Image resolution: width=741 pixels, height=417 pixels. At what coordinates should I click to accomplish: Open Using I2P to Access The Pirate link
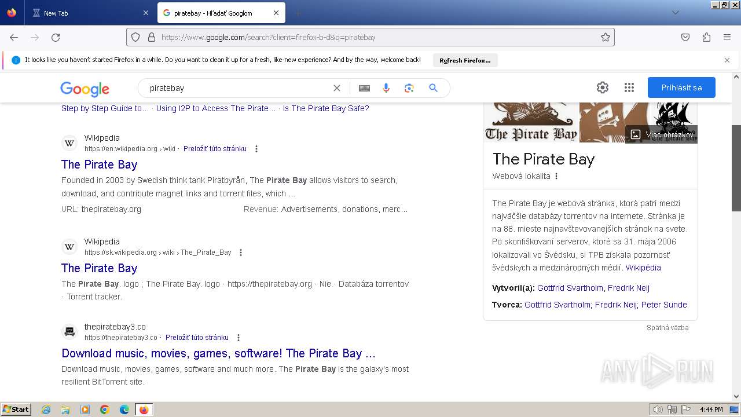tap(216, 108)
